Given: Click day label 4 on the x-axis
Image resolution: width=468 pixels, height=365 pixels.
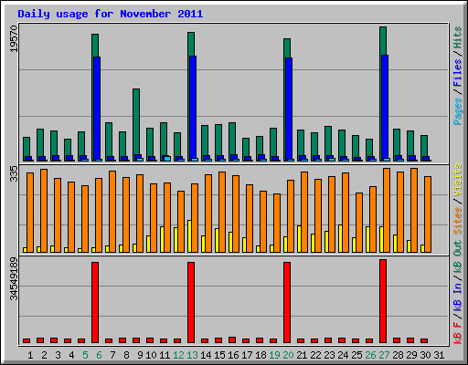Looking at the screenshot, I should pos(71,355).
